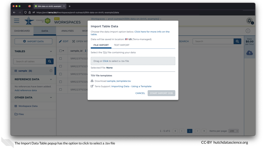Click the Search all tables field
This screenshot has height=149, width=266.
click(30, 61)
